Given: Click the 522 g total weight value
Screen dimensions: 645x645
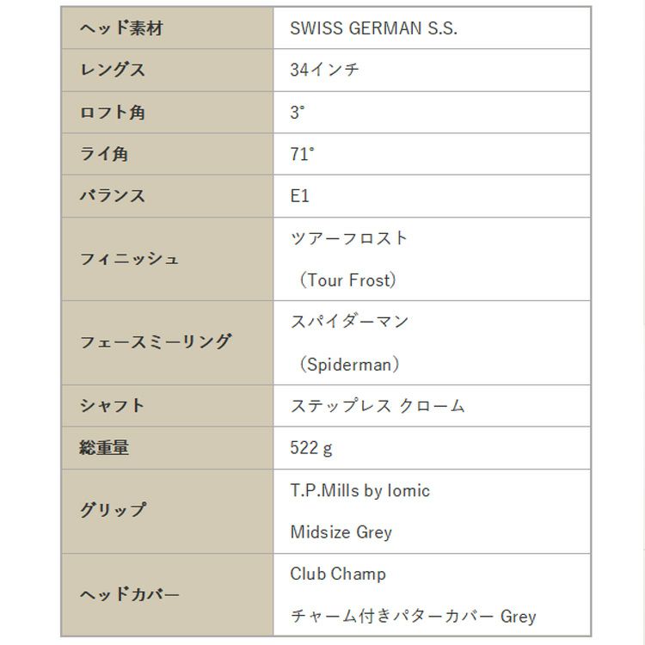Looking at the screenshot, I should (x=311, y=448).
